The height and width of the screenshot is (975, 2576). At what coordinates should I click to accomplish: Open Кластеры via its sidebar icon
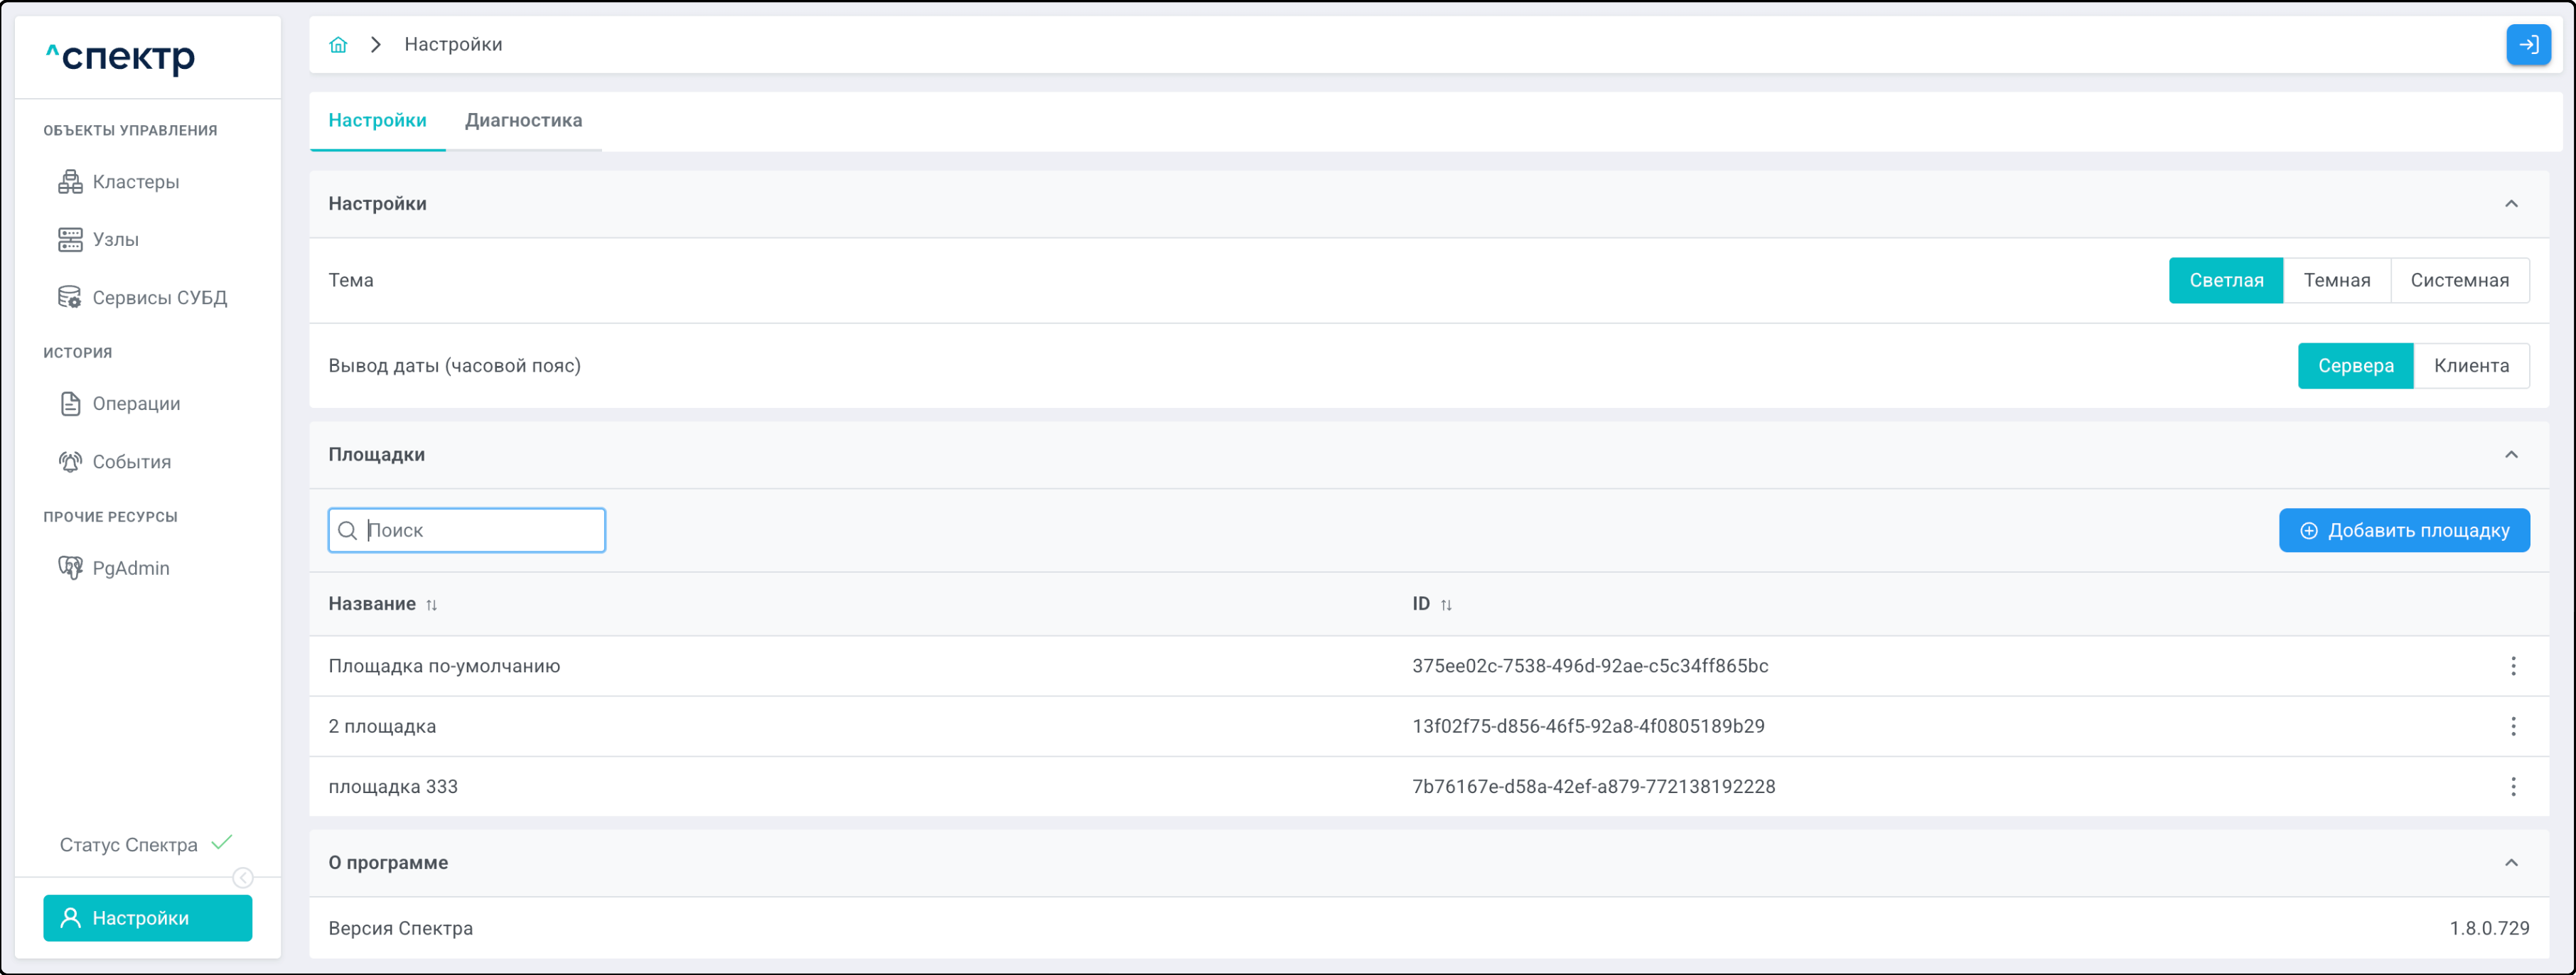coord(70,182)
